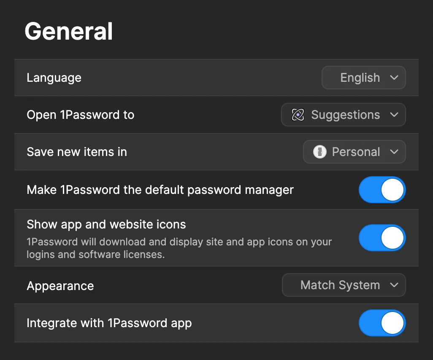The height and width of the screenshot is (360, 433).
Task: Click the chevron beside Personal
Action: click(394, 151)
